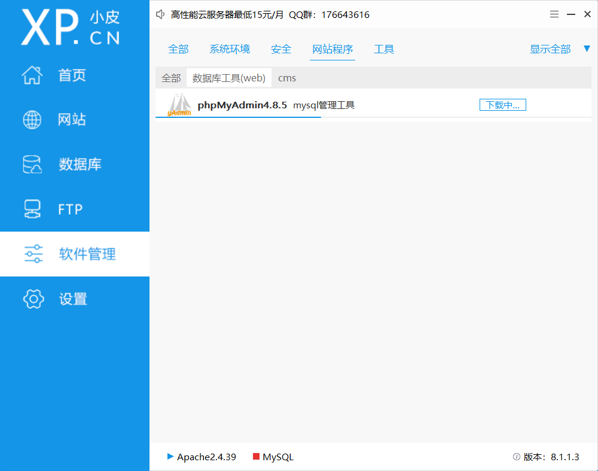Click the 版本: 8.1.1.3 text
The image size is (598, 471).
pos(551,457)
